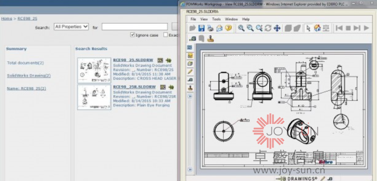Click the Save floppy-disk icon
This screenshot has height=181, width=377.
pyautogui.click(x=201, y=28)
